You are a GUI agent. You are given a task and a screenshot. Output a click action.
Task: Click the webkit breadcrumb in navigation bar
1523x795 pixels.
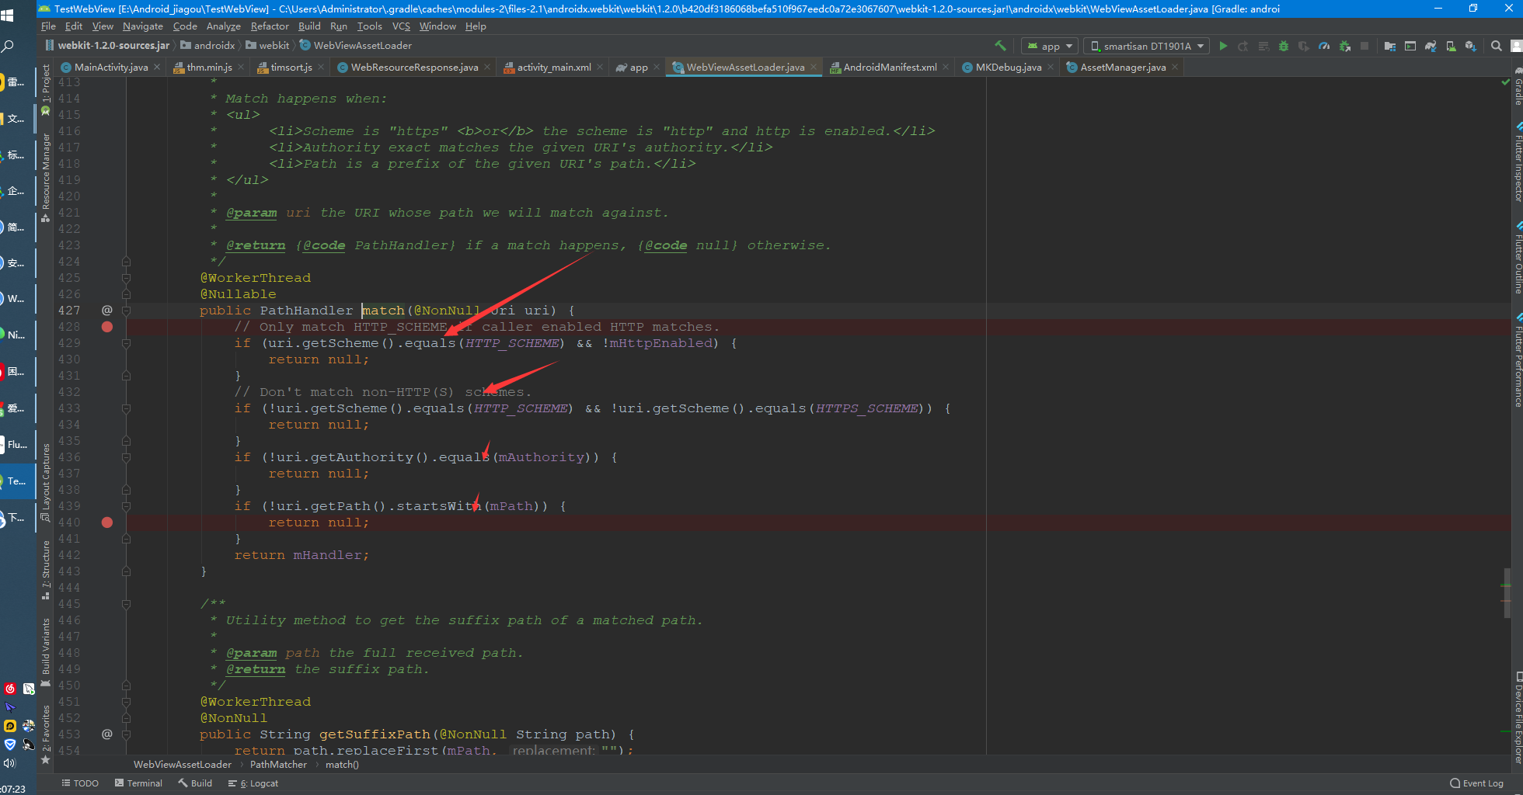pos(267,46)
